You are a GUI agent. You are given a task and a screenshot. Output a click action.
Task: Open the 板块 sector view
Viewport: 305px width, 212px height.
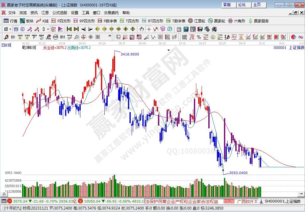coord(27,21)
